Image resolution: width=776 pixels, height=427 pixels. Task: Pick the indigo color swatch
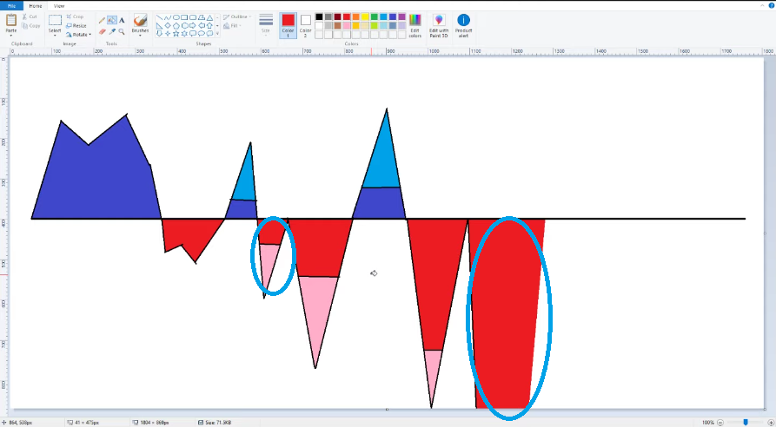393,16
